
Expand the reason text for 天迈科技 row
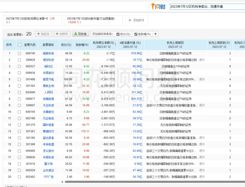click(x=202, y=106)
